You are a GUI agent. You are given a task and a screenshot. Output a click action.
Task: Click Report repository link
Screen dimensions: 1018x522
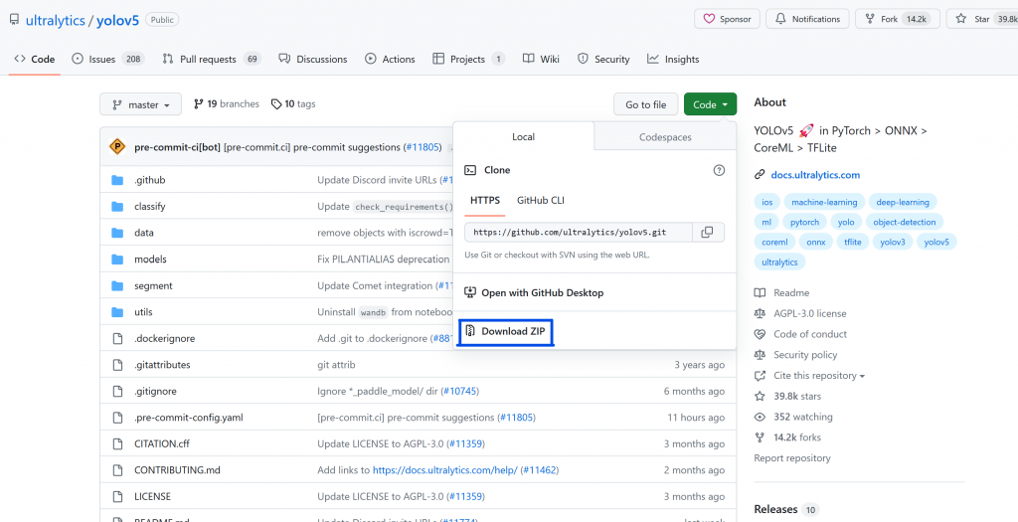(792, 458)
